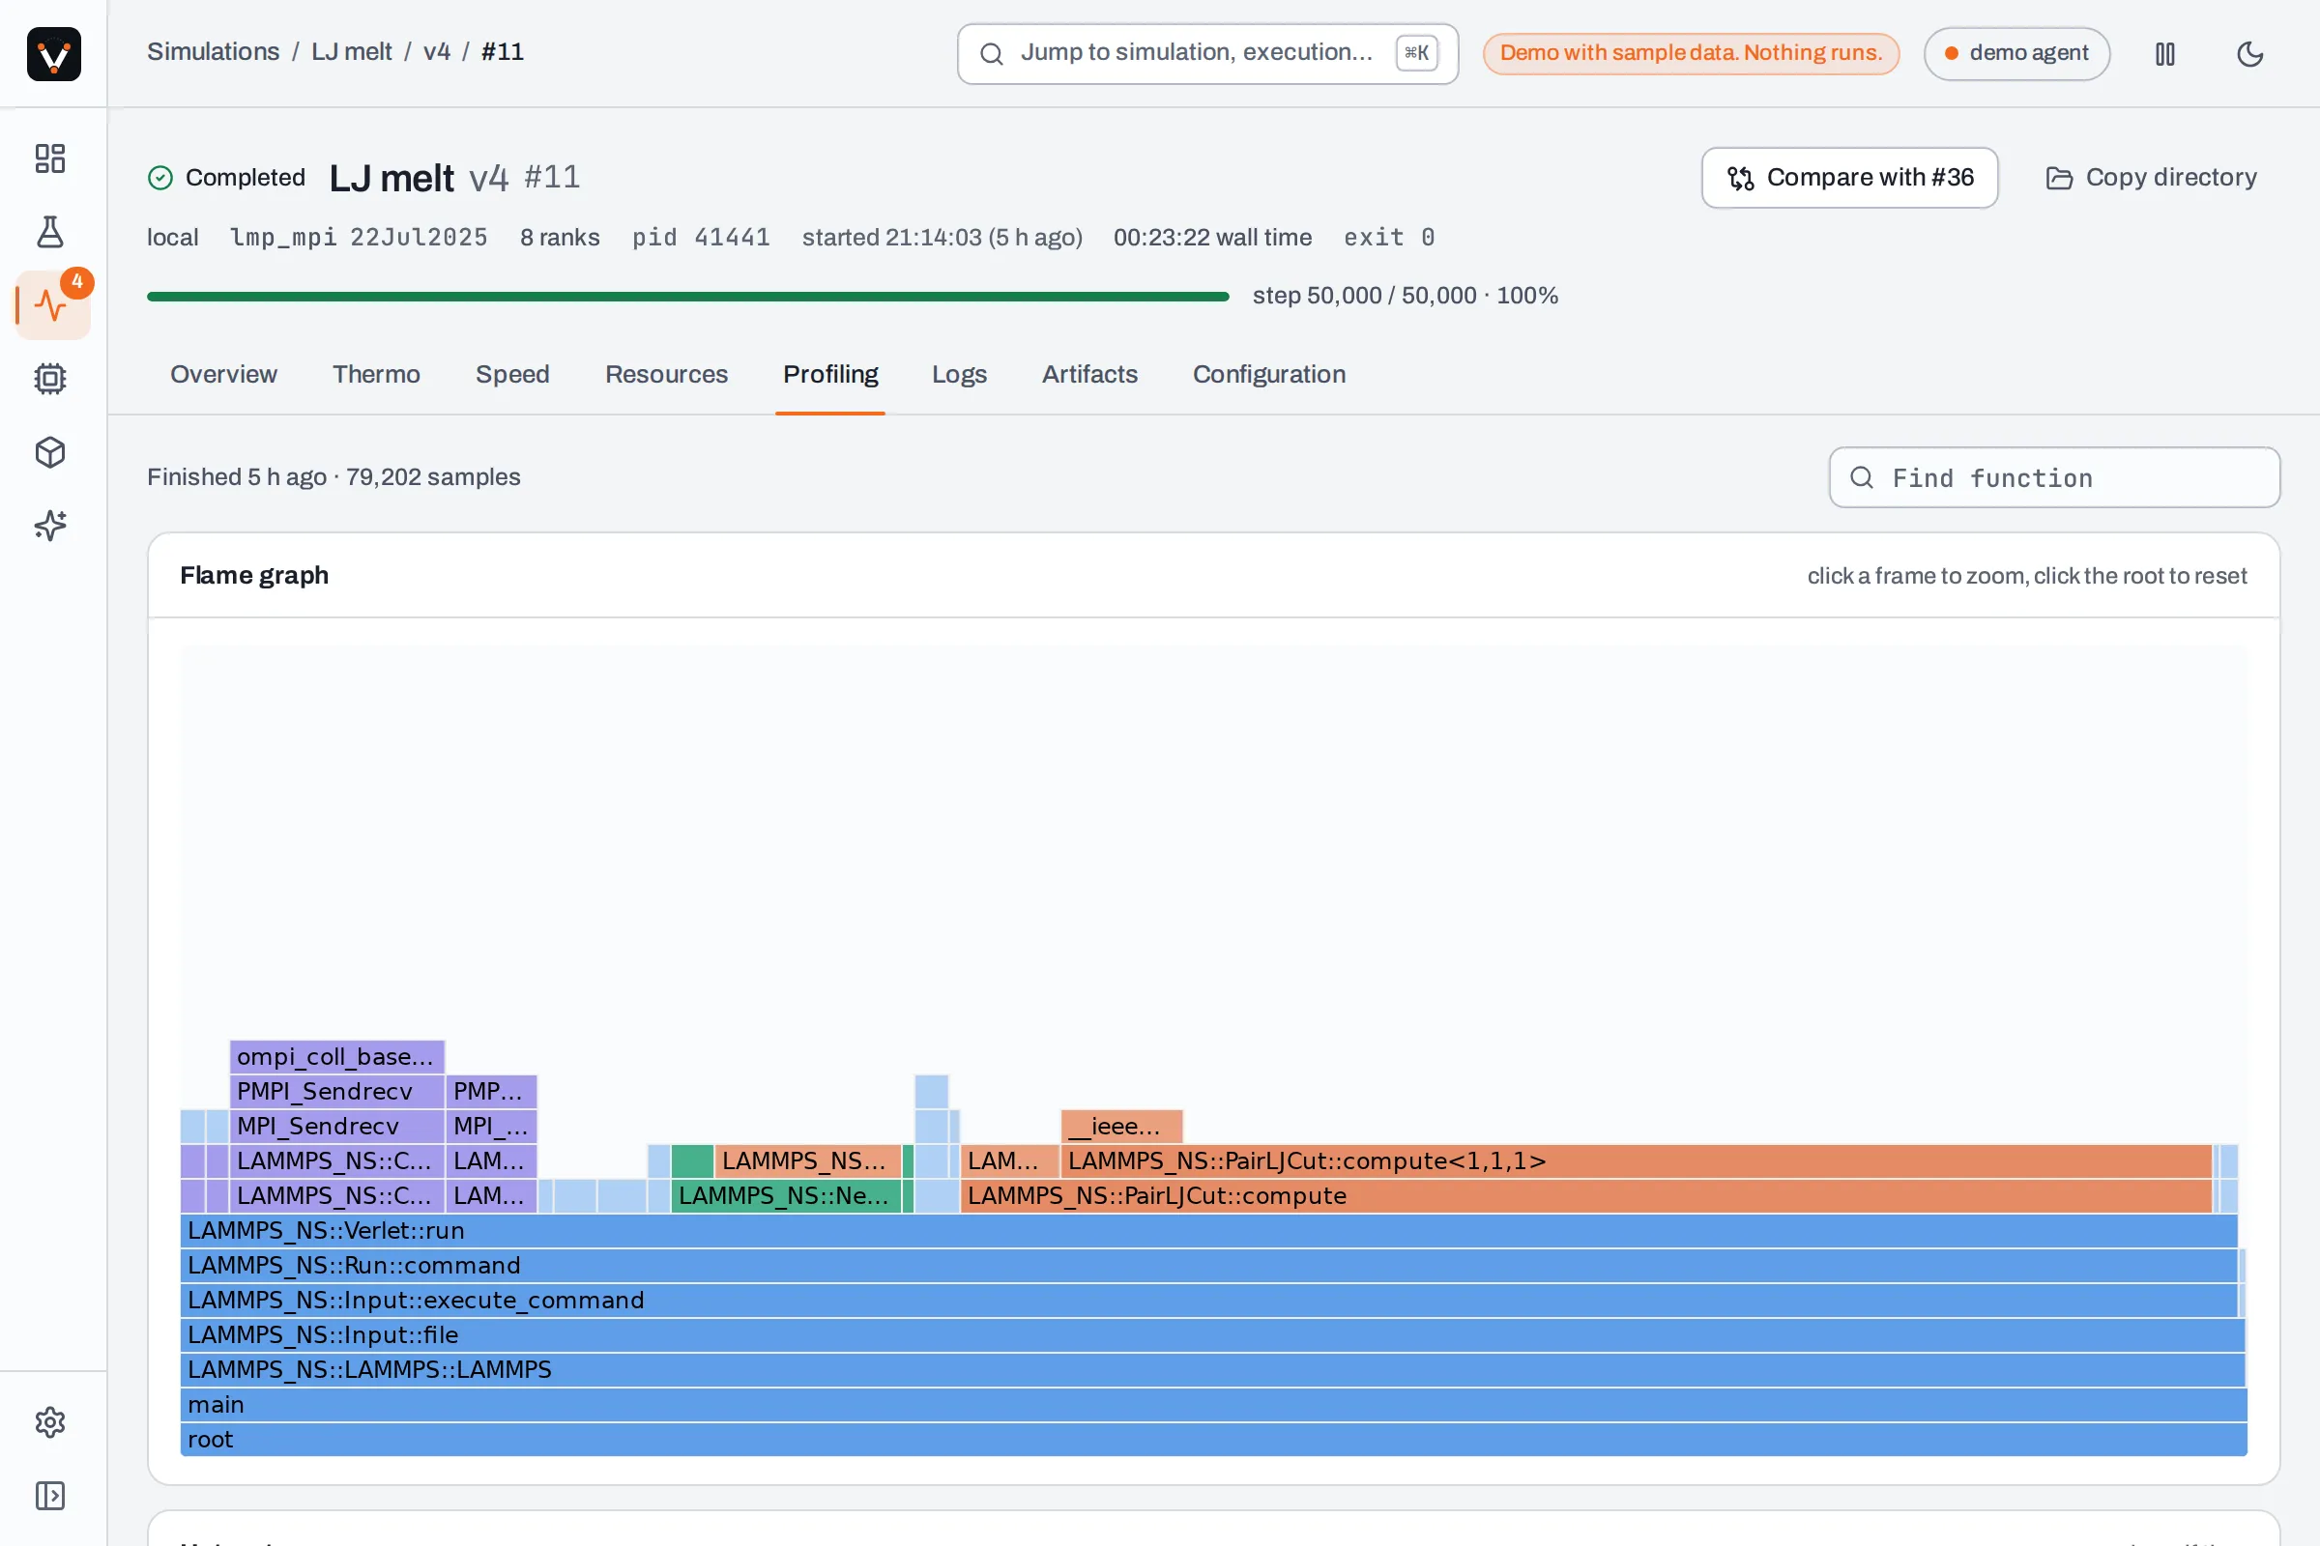
Task: Switch to the Artifacts tab
Action: click(1090, 375)
